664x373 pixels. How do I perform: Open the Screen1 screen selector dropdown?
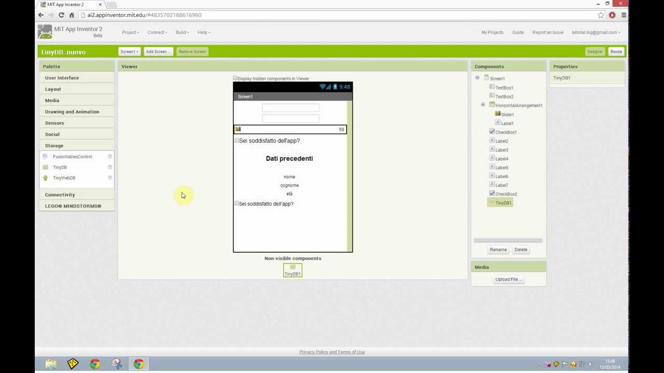click(x=129, y=51)
